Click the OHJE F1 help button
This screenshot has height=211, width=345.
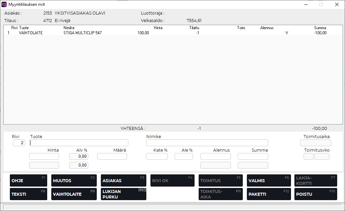coord(29,180)
